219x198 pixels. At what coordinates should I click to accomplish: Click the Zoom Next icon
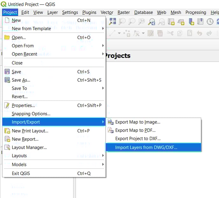161,22
